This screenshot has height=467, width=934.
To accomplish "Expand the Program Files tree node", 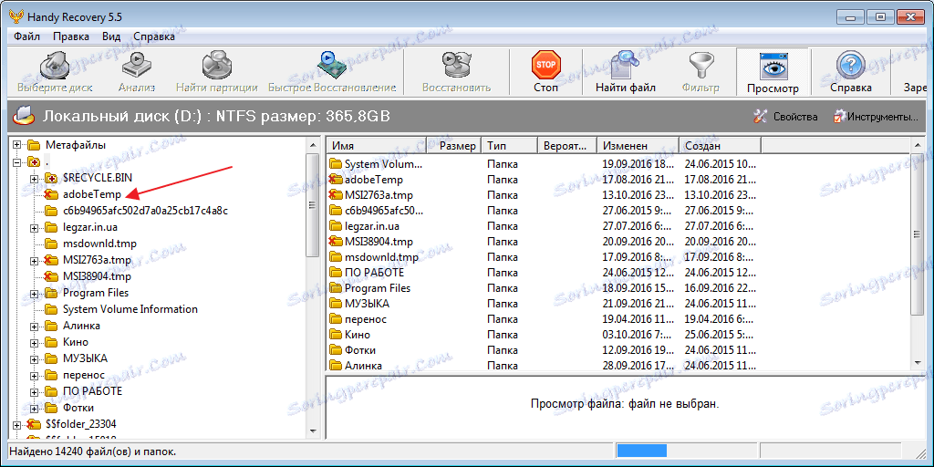I will coord(34,293).
